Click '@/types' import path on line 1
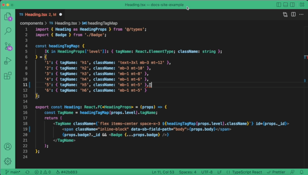308x175 pixels. point(134,29)
